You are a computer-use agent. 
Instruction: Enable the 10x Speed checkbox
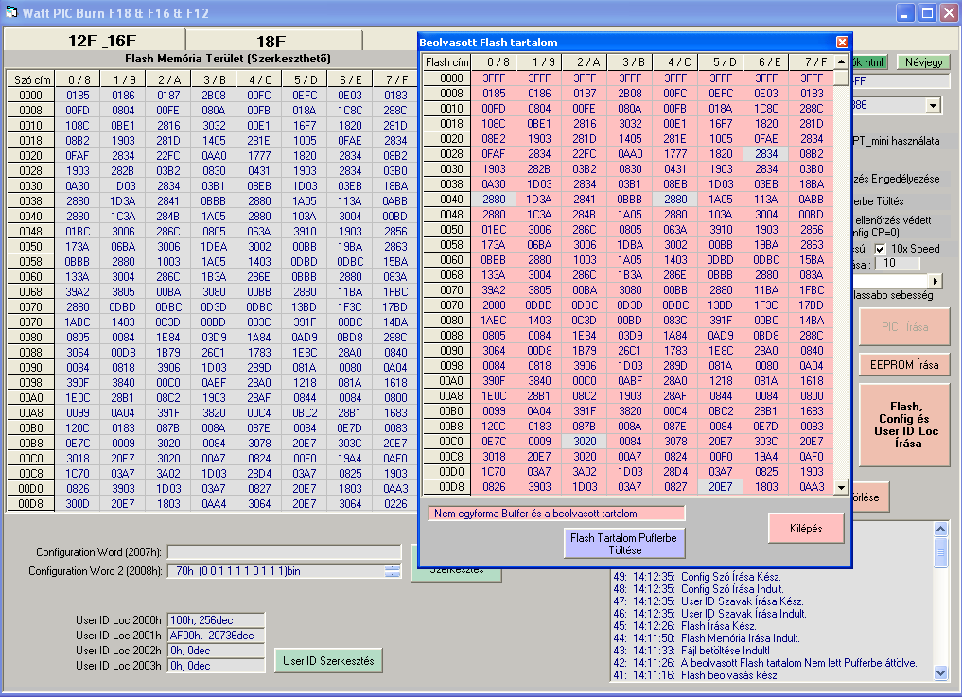(x=880, y=249)
